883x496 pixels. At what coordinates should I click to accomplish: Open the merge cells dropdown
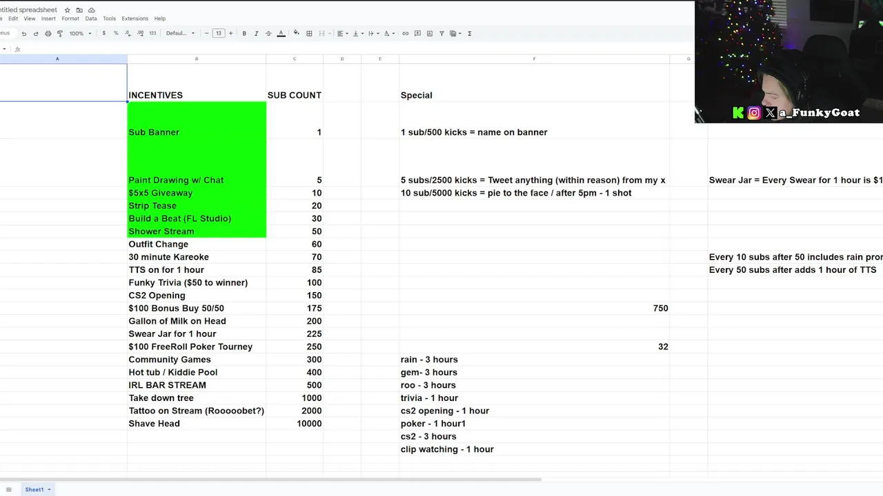(x=324, y=33)
